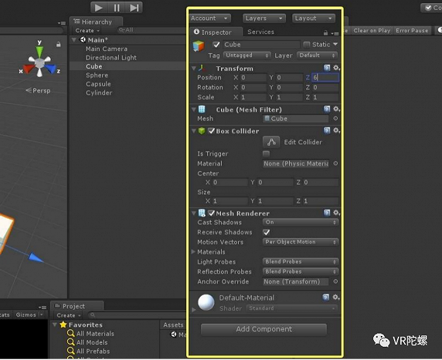Open the Gizmos menu

(29, 315)
